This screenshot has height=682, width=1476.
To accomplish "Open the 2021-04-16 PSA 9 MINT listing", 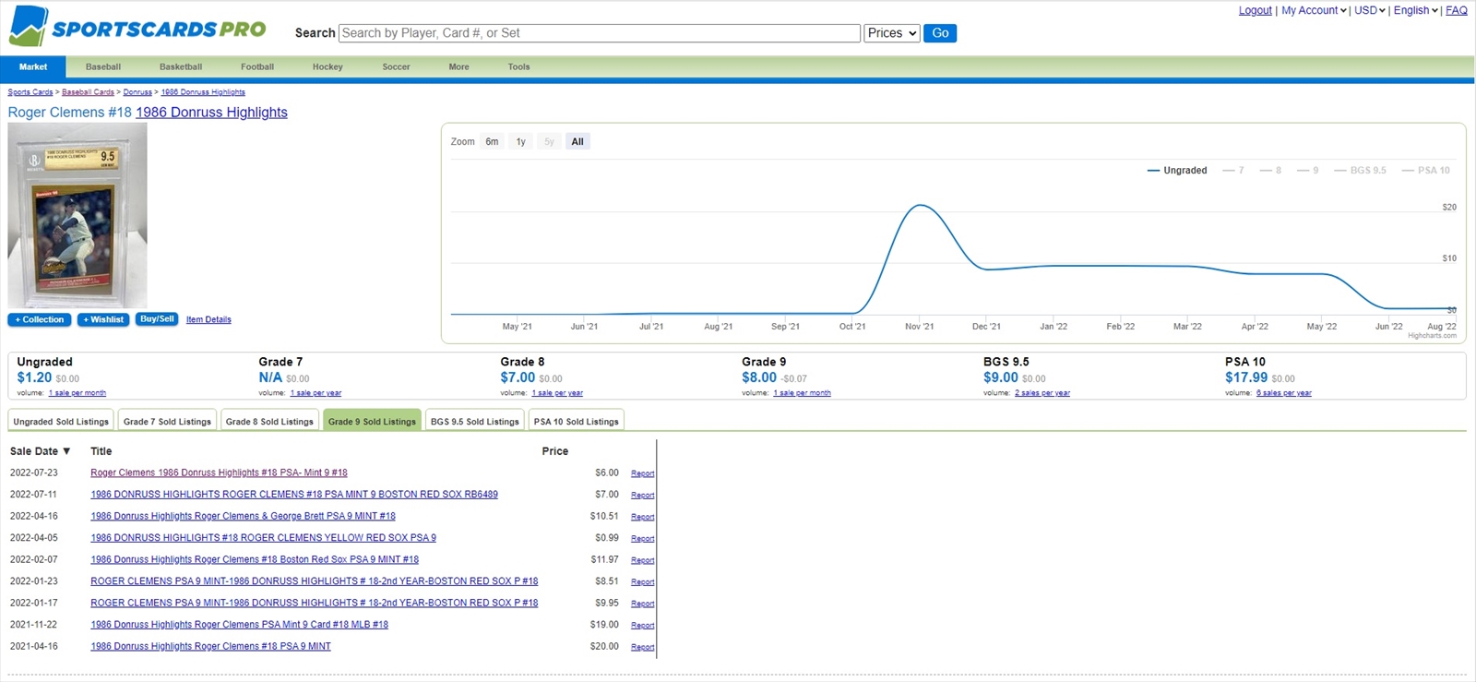I will [210, 647].
